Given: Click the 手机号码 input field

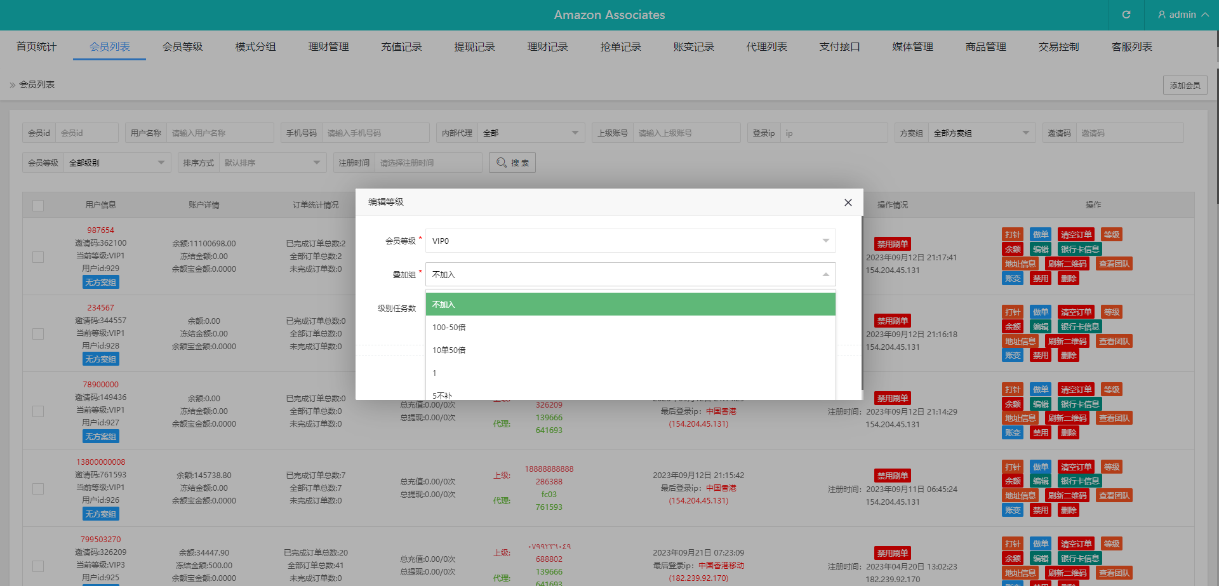Looking at the screenshot, I should coord(375,133).
